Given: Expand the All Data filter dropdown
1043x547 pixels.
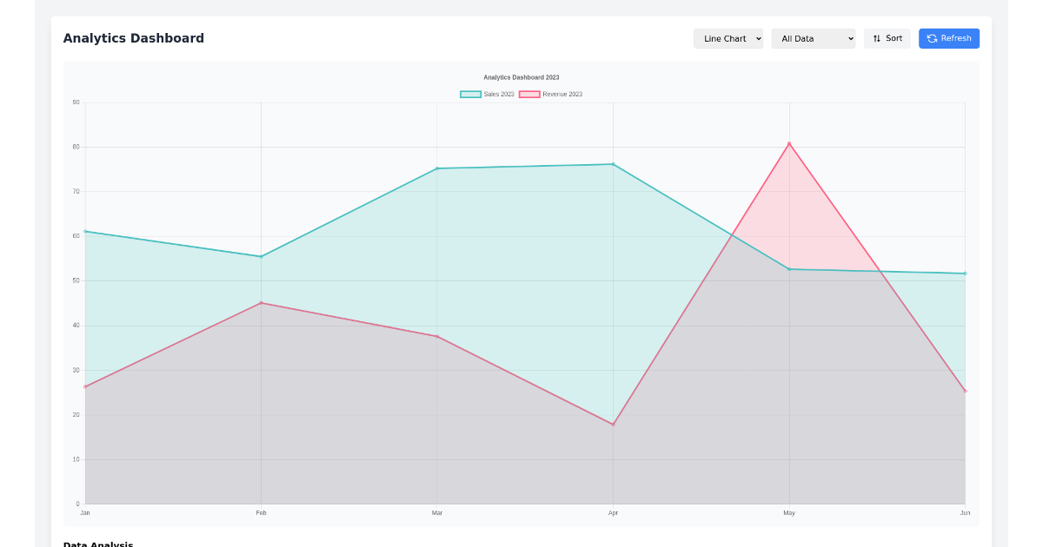Looking at the screenshot, I should (813, 38).
